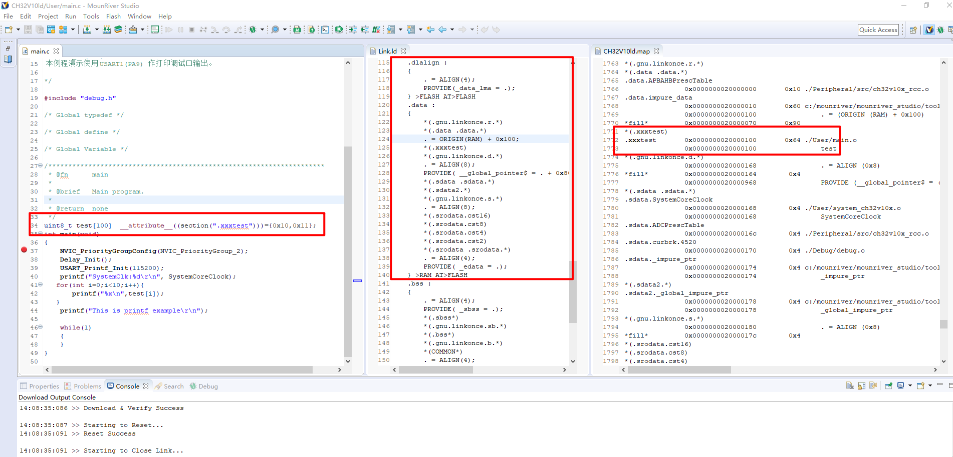Screen dimensions: 953x457
Task: Open the Tools menu
Action: tap(91, 16)
